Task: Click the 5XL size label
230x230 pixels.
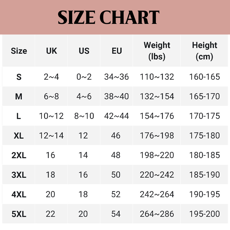Action: tap(19, 214)
